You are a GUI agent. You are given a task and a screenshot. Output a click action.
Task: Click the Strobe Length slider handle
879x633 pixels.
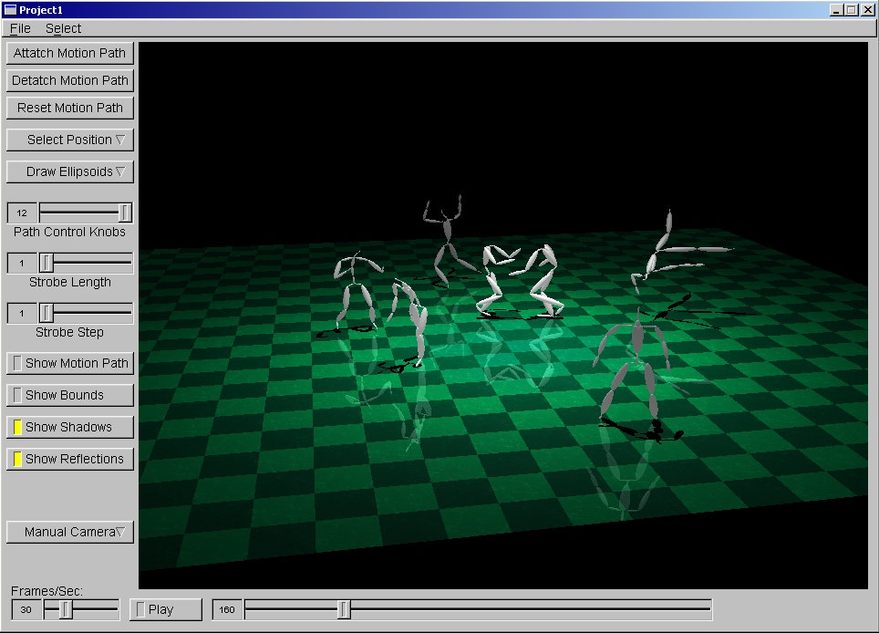click(45, 263)
